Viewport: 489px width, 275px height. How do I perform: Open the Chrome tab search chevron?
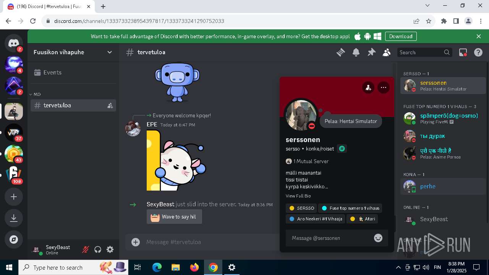click(x=428, y=5)
